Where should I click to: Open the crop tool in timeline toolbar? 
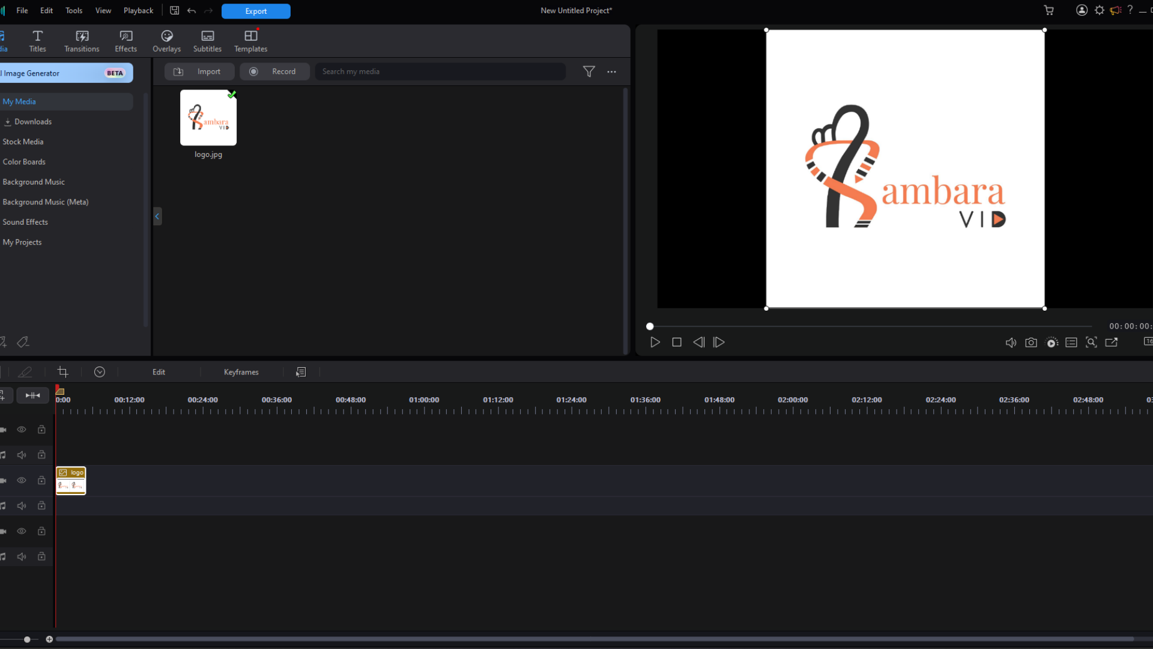click(x=62, y=372)
